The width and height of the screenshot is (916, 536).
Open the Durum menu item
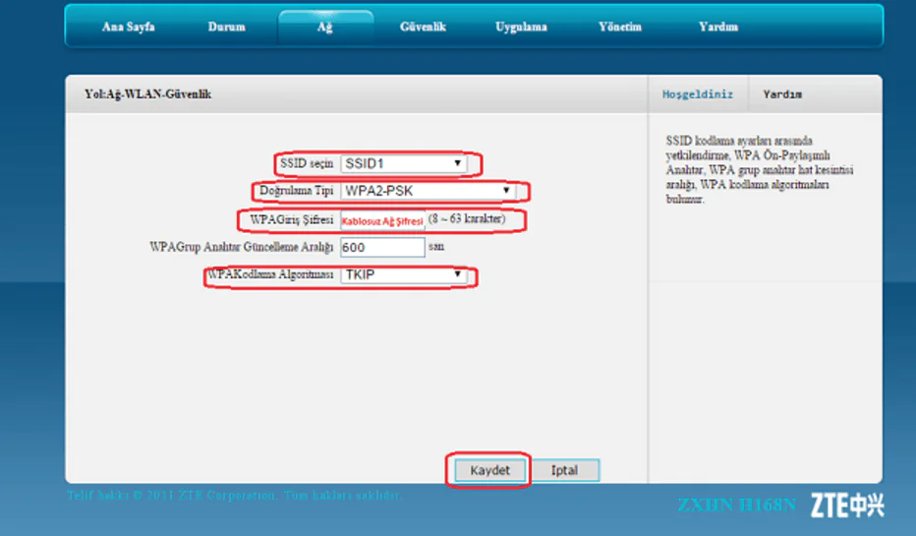pyautogui.click(x=227, y=27)
